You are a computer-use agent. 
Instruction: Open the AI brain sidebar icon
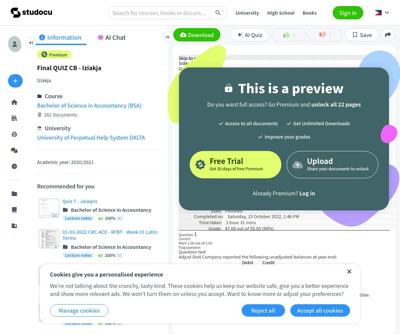click(x=14, y=134)
